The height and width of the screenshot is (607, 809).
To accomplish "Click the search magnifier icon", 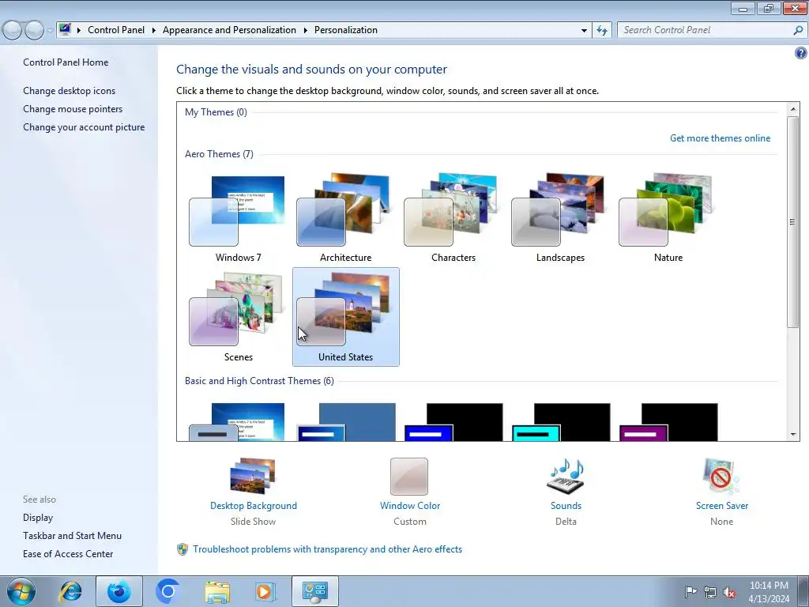I will click(x=798, y=30).
